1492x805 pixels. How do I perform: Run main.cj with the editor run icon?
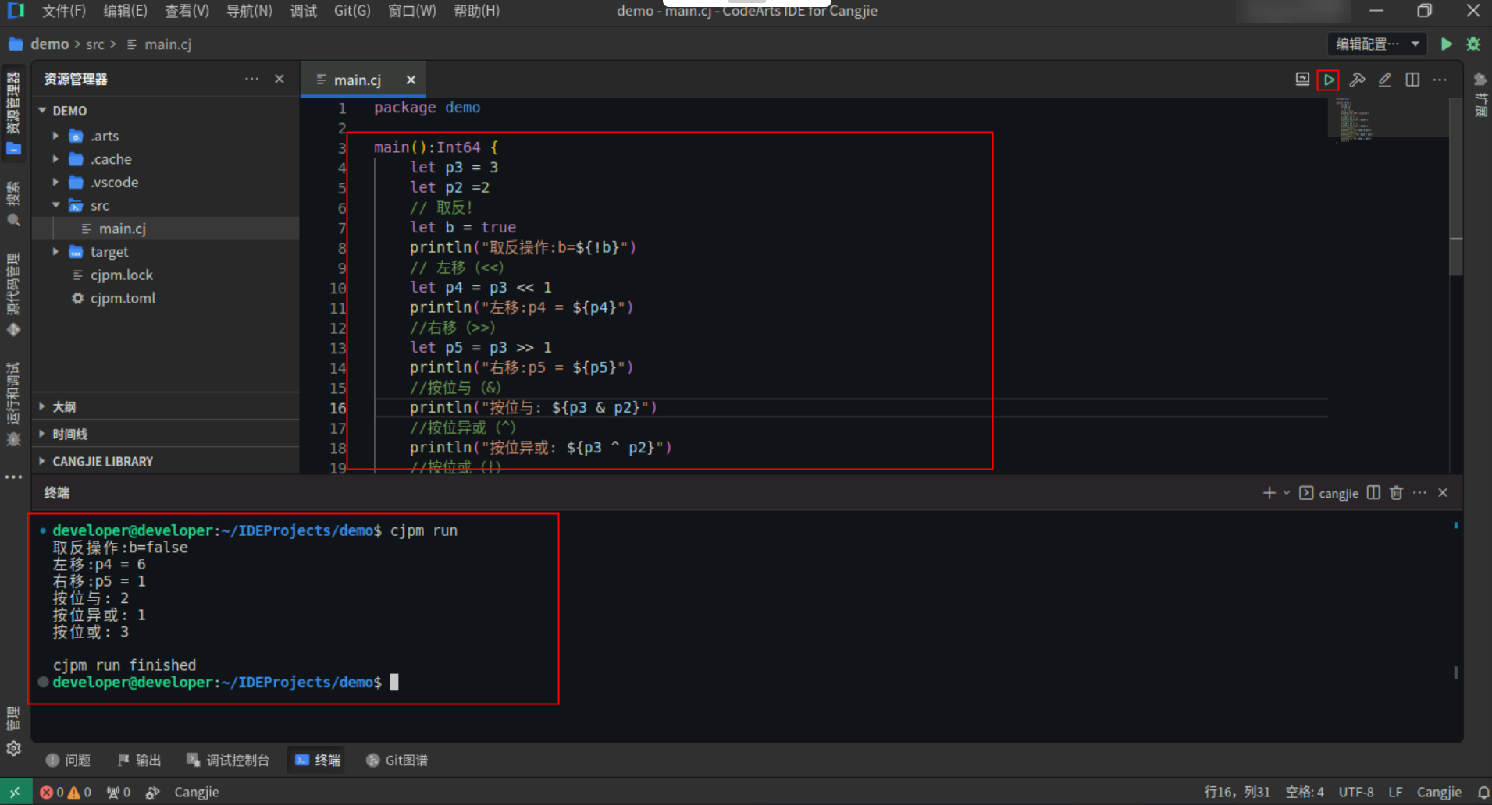coord(1328,80)
